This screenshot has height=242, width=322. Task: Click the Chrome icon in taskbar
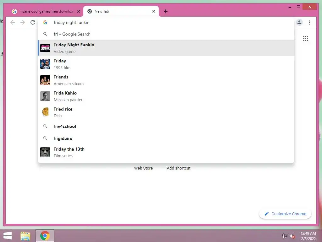click(x=45, y=236)
